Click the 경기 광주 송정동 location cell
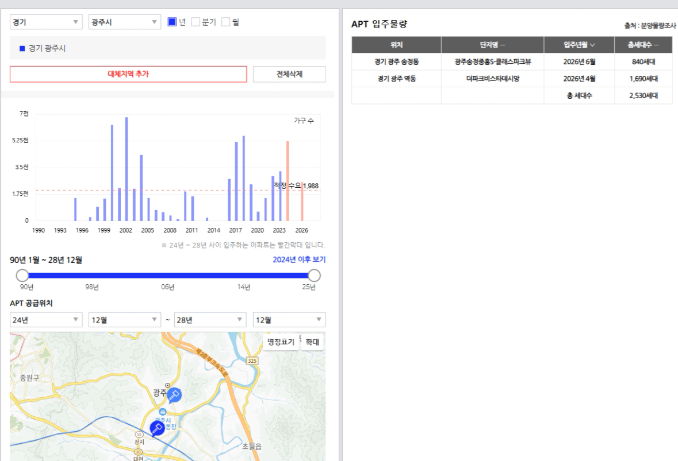Screen dimensions: 678x461 (x=397, y=62)
